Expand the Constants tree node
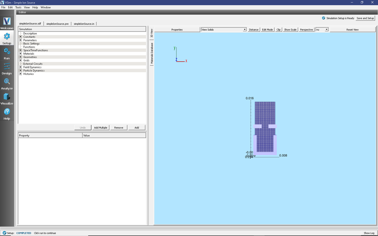The width and height of the screenshot is (378, 236). [x=20, y=37]
